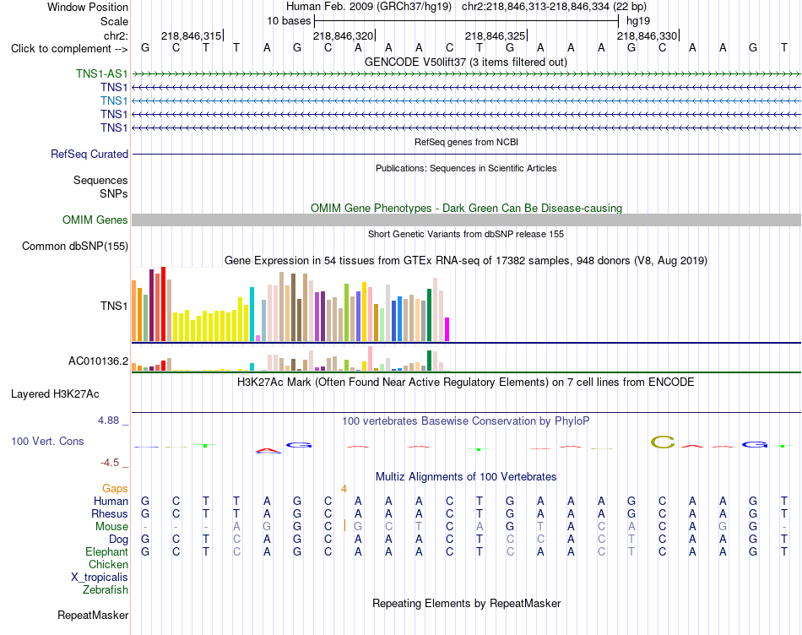Click the Layered H3K27Ac track label

55,394
